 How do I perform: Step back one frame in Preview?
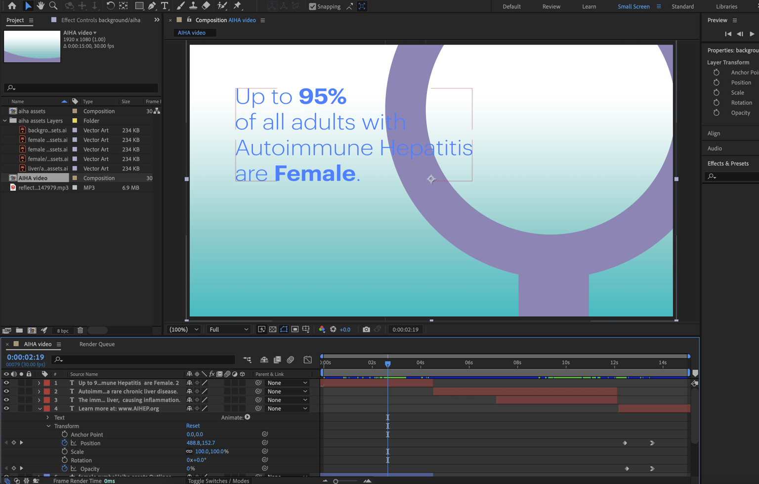pyautogui.click(x=740, y=34)
